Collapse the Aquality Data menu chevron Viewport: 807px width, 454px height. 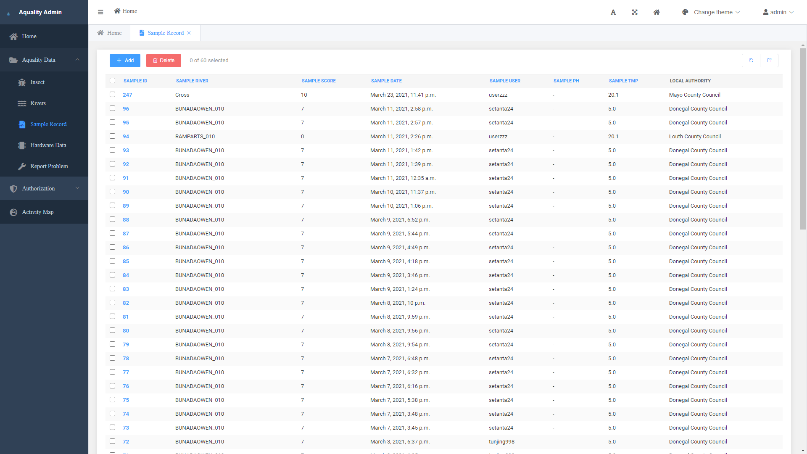tap(77, 60)
